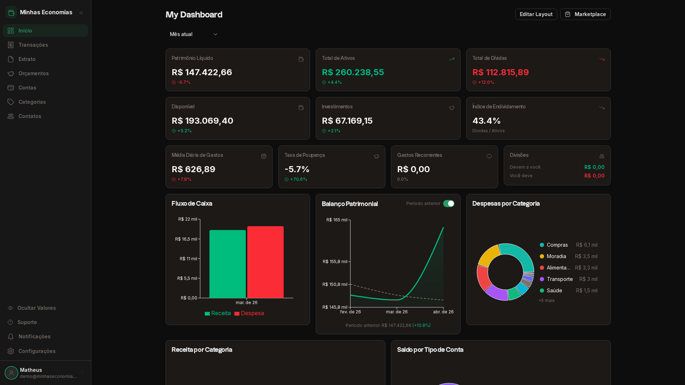Click the Contas wallet icon
685x385 pixels.
(11, 88)
